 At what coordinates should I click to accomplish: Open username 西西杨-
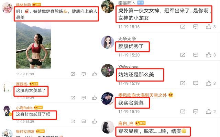(22, 84)
